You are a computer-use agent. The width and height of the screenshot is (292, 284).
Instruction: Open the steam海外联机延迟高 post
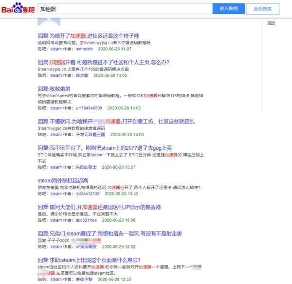point(64,180)
